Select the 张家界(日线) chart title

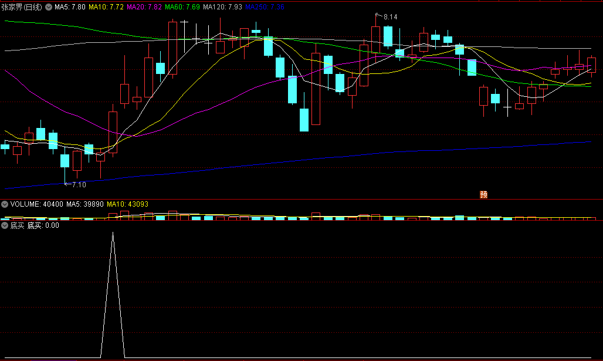pos(22,7)
